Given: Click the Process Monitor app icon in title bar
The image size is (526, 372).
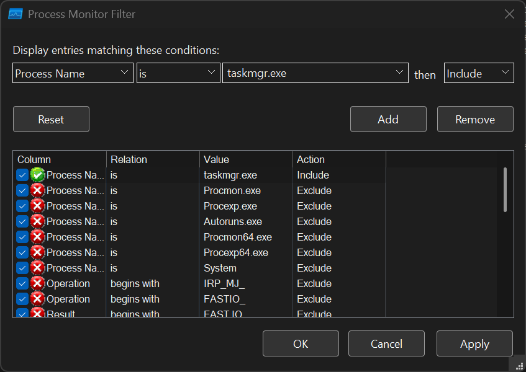Looking at the screenshot, I should pos(16,14).
